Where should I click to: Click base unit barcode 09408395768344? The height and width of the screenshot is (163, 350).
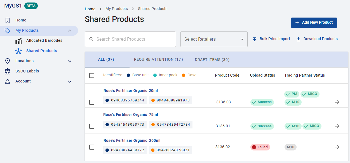125,100
